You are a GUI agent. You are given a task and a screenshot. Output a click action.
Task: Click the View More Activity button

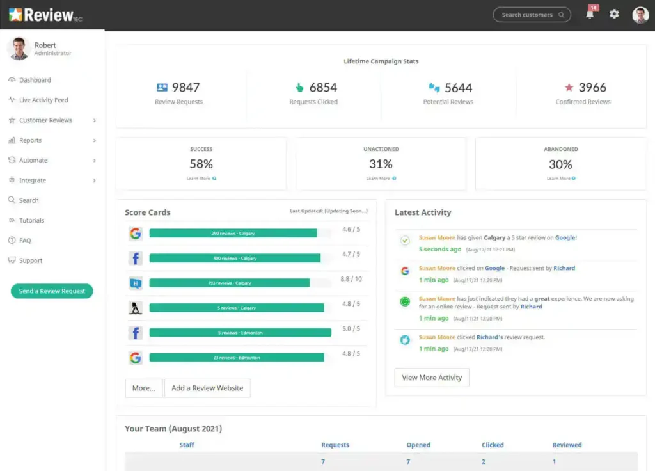coord(432,378)
